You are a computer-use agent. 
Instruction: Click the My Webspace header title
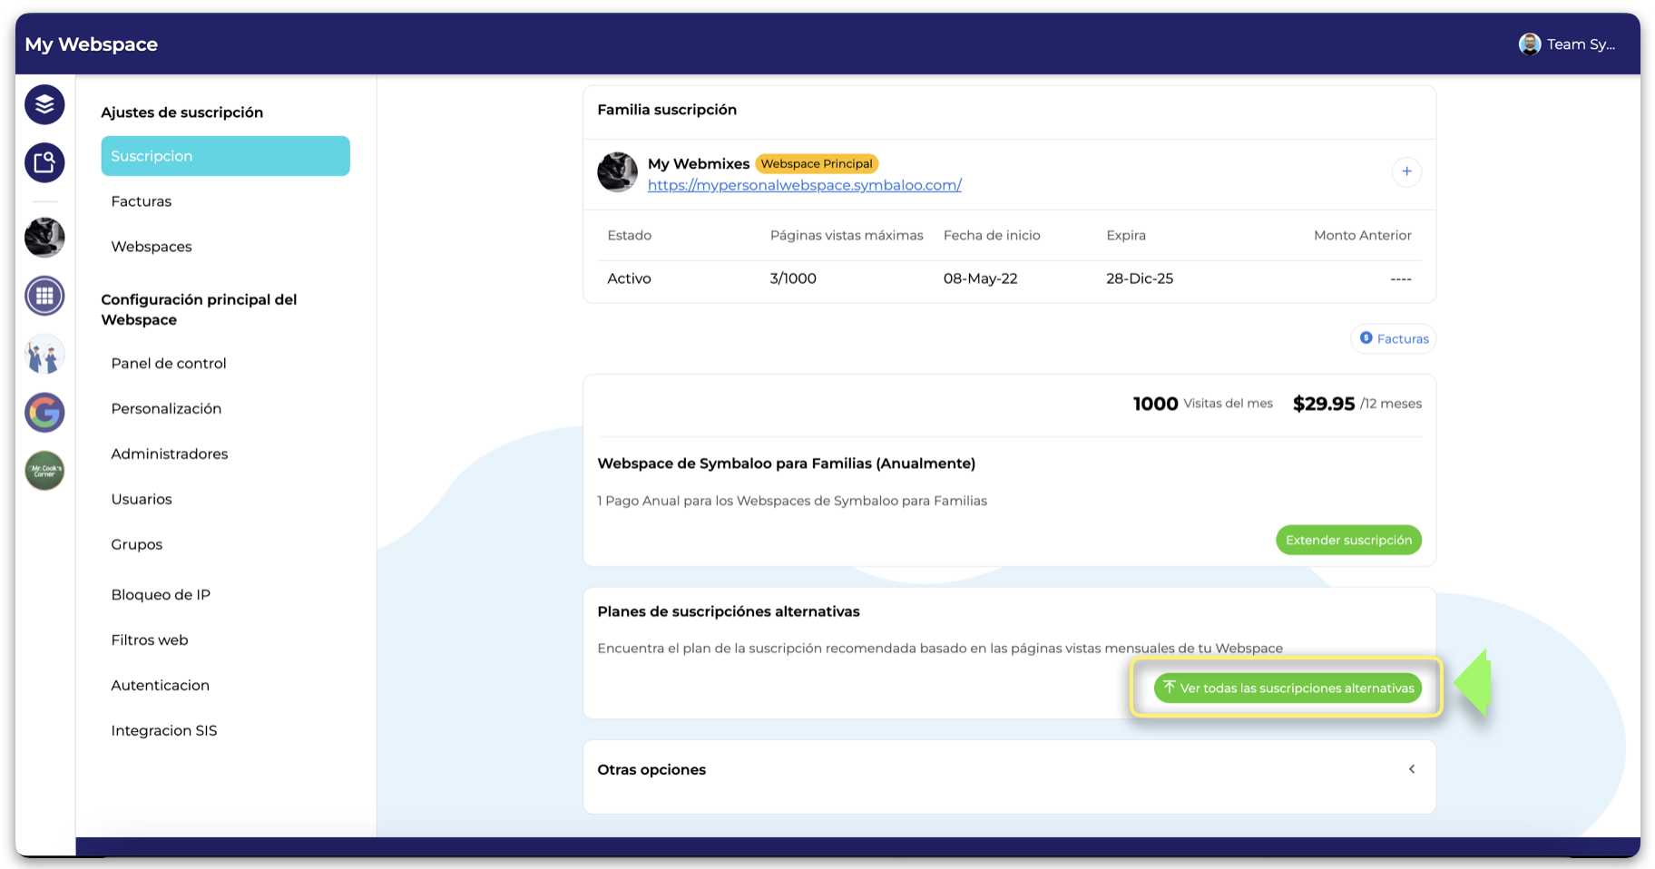coord(92,44)
